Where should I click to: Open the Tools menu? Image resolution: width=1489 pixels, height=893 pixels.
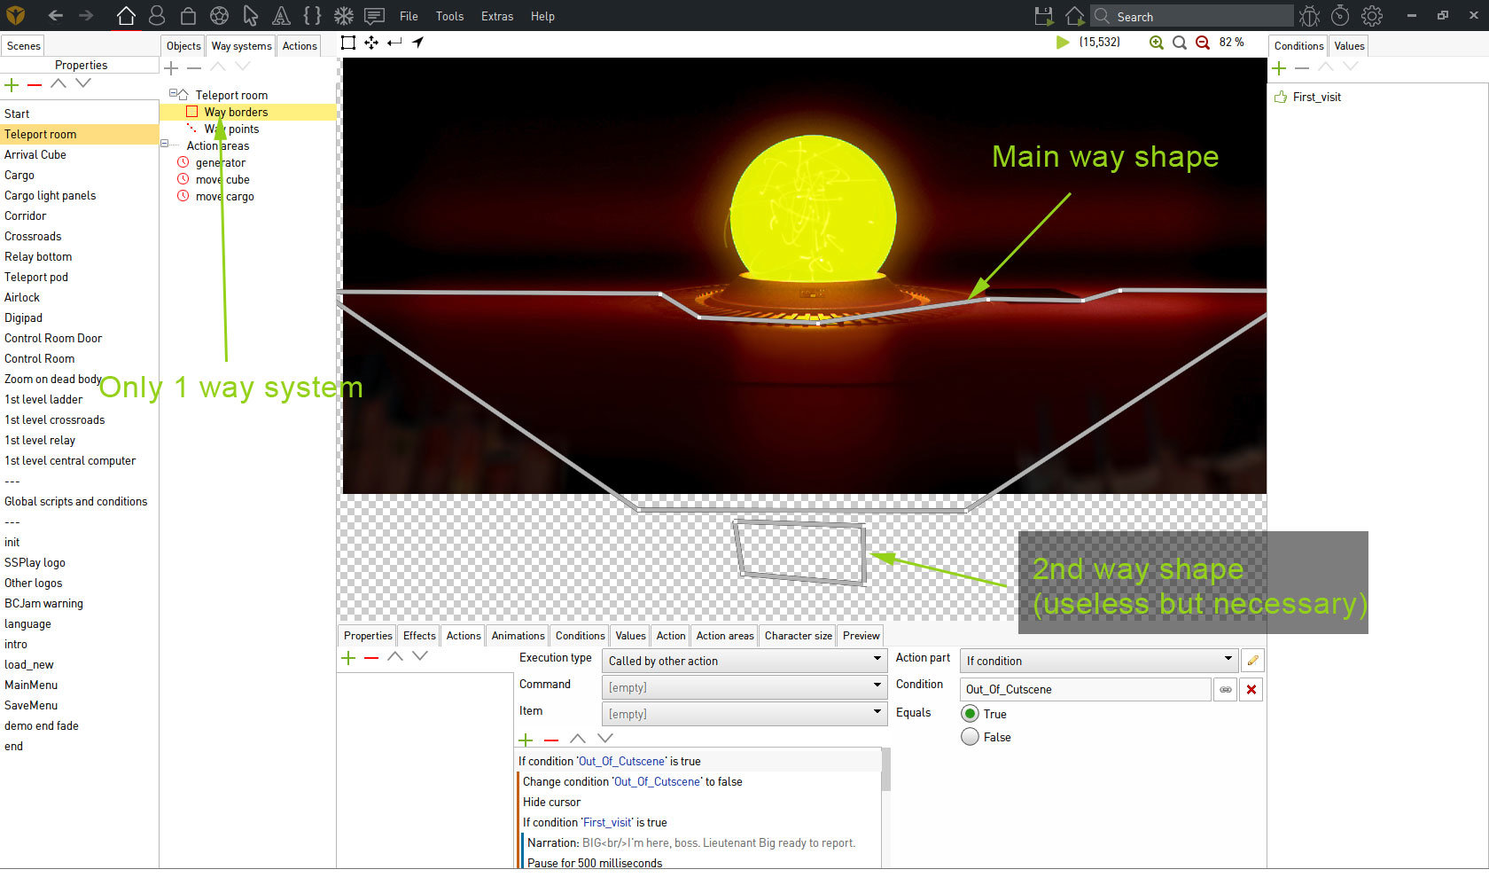(x=449, y=16)
